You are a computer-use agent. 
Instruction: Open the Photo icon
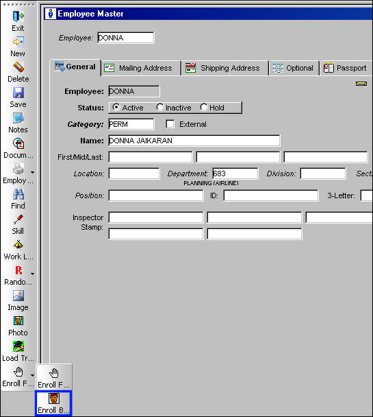[x=18, y=321]
